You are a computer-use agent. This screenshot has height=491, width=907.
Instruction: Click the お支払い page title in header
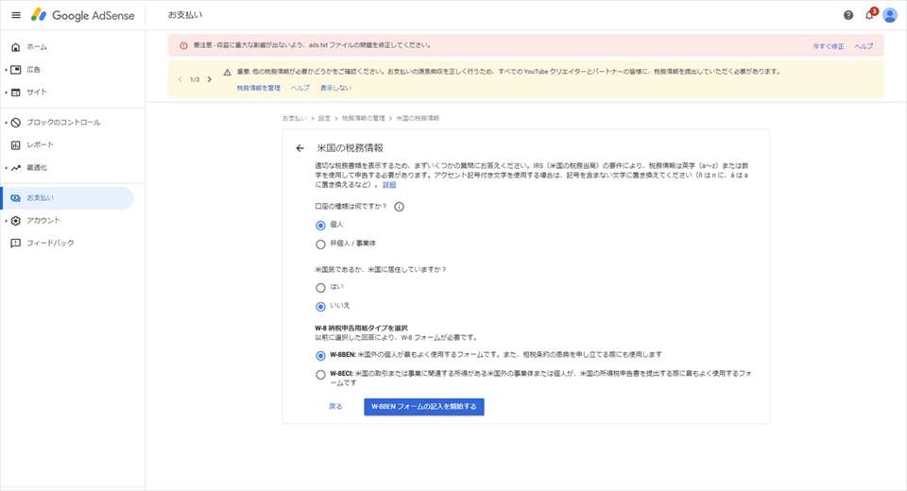click(185, 15)
